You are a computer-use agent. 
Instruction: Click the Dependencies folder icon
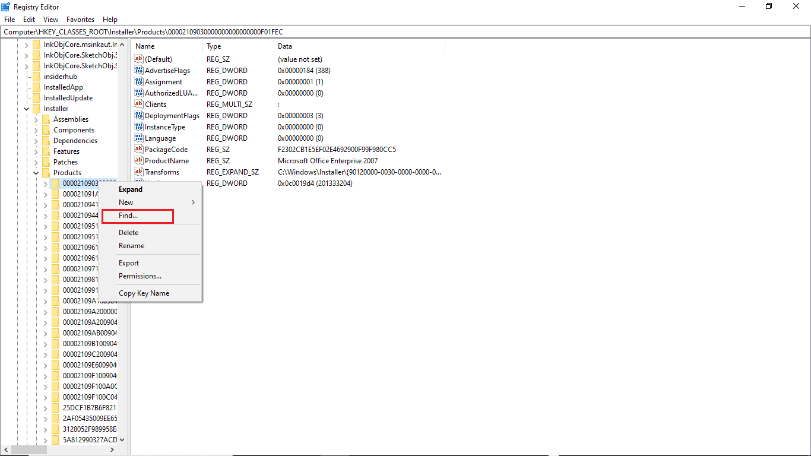pyautogui.click(x=46, y=141)
